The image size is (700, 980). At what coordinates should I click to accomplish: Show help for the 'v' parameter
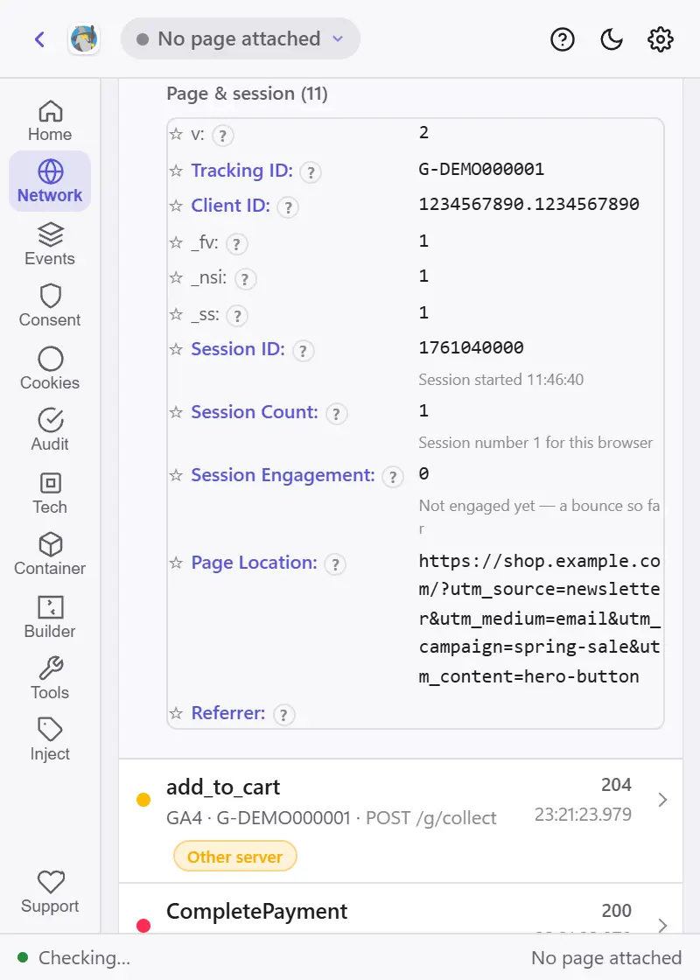coord(223,136)
